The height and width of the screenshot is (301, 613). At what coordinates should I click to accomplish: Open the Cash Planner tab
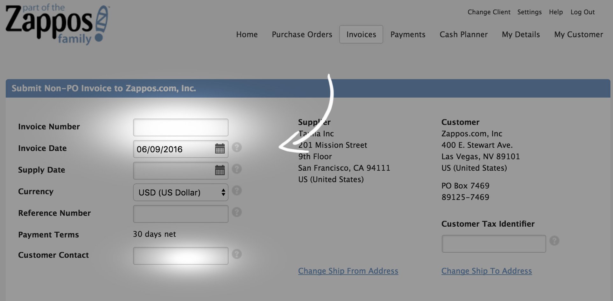464,34
